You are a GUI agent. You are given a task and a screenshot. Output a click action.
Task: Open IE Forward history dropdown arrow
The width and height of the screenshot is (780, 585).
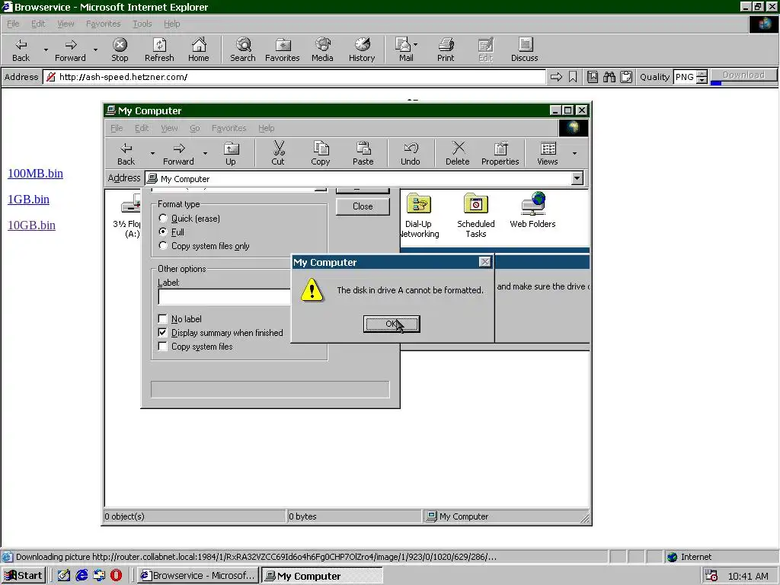[95, 50]
